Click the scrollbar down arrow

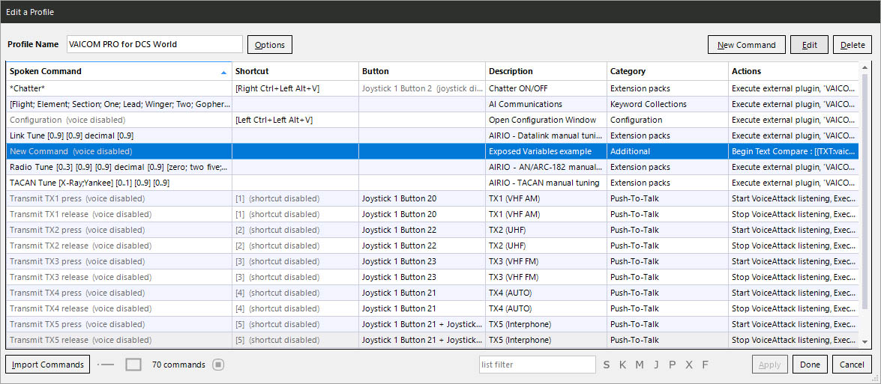[x=865, y=341]
